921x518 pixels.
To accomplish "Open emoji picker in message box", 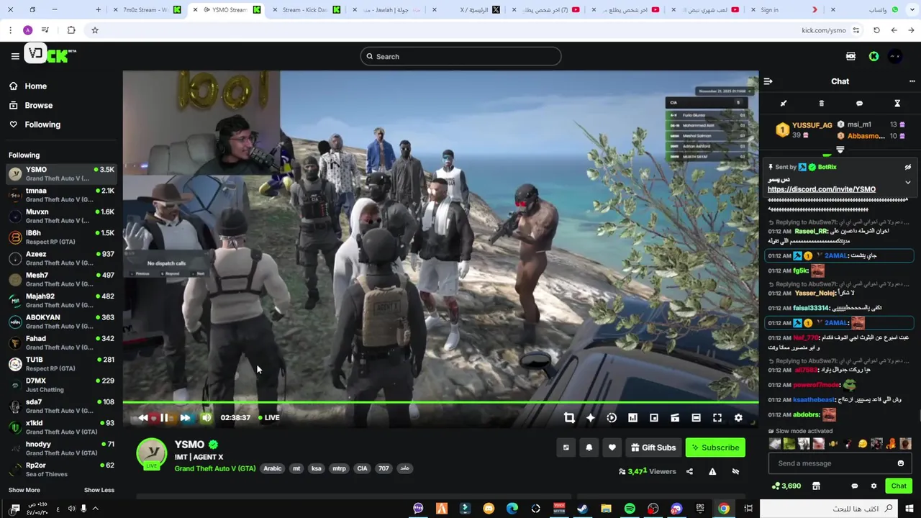I will (900, 463).
